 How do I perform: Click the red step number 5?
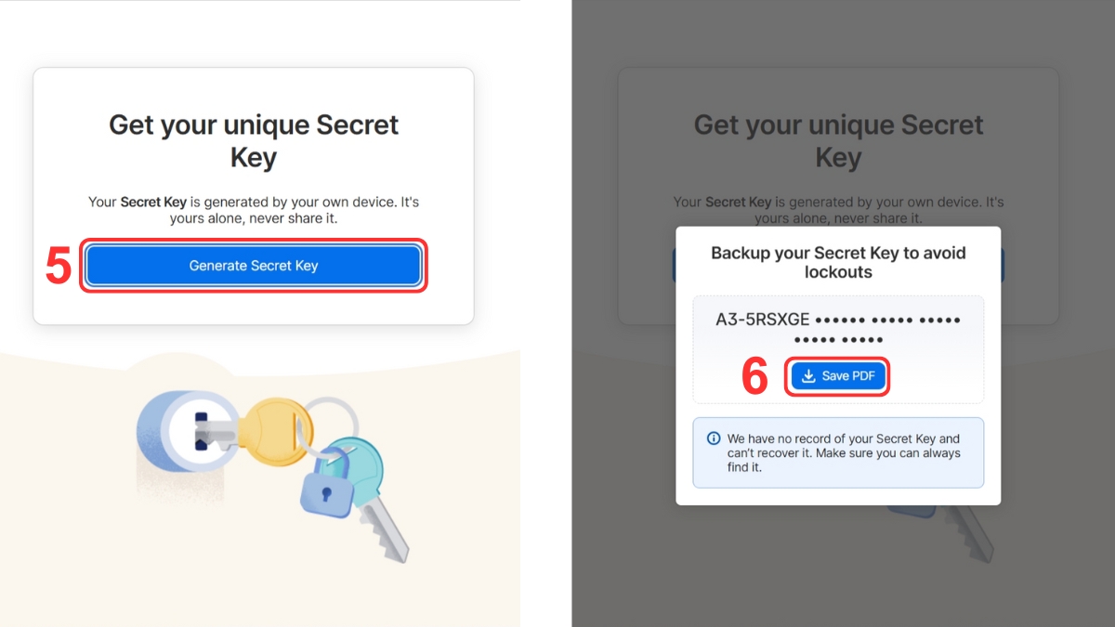click(x=58, y=267)
